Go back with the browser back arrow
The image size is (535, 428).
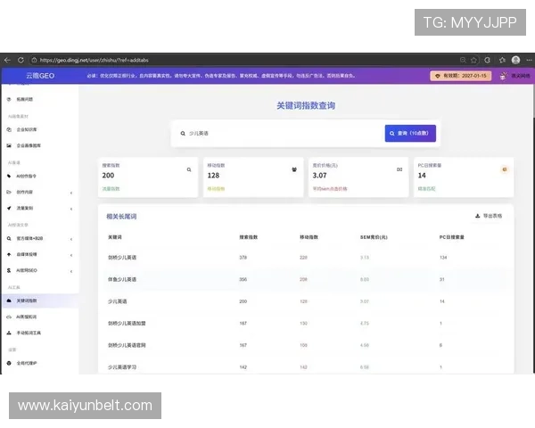[x=7, y=60]
